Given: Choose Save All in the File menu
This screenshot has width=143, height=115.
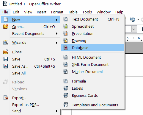Looking at the screenshot, I should (30, 73).
